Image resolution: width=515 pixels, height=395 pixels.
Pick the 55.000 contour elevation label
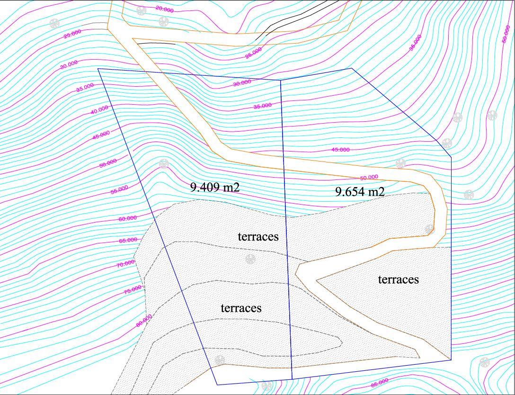(x=119, y=189)
